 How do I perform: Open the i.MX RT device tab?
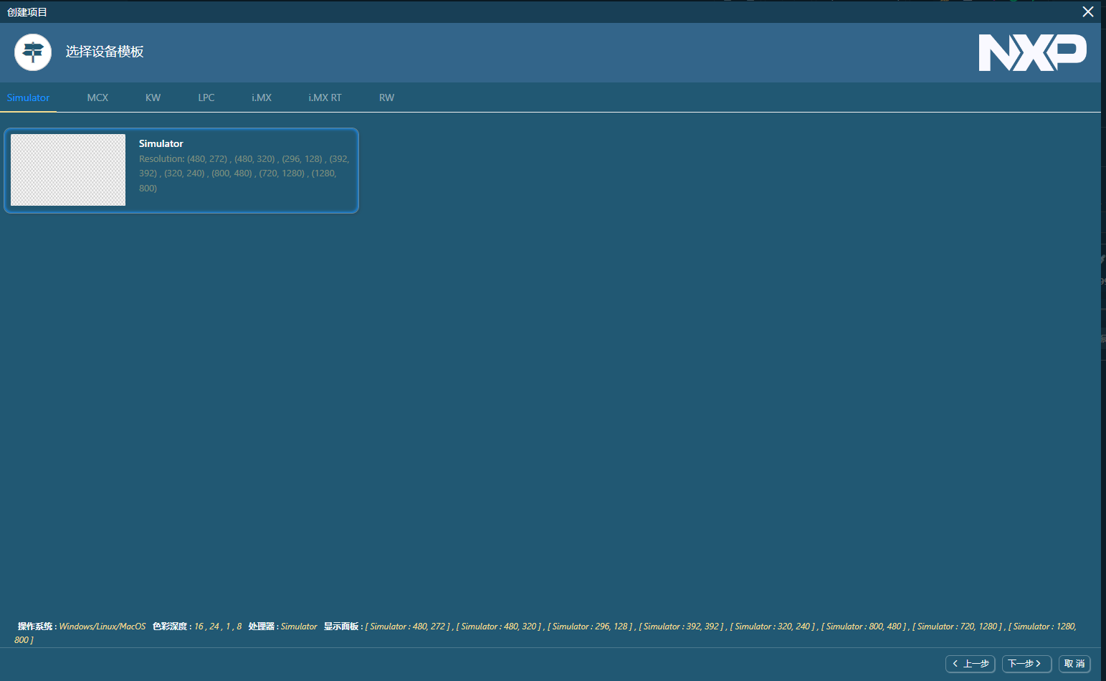[325, 97]
